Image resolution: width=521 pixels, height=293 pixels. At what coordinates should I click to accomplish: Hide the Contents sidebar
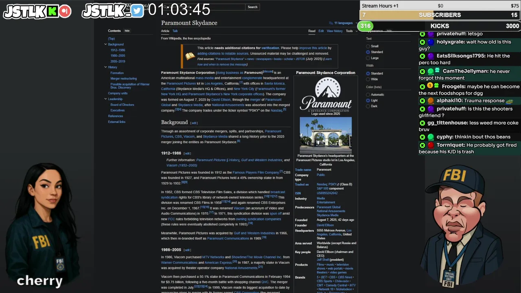(127, 31)
